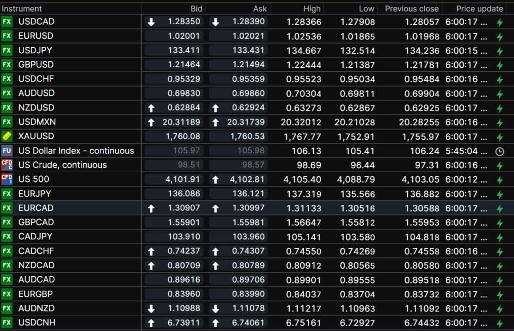514x331 pixels.
Task: Click the green lightning icon in USDCNH row
Action: [499, 323]
